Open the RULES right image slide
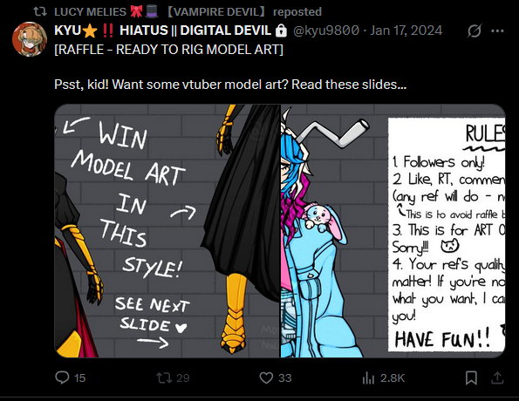The width and height of the screenshot is (519, 401). 393,231
